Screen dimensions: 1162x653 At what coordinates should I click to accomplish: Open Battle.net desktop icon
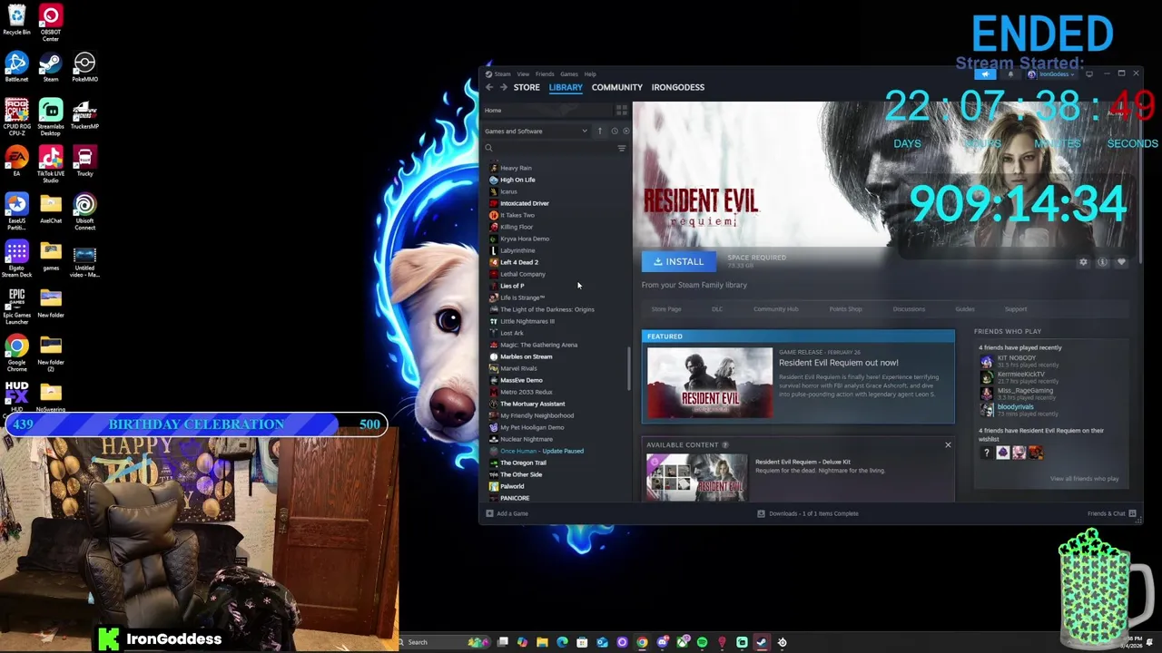point(16,67)
